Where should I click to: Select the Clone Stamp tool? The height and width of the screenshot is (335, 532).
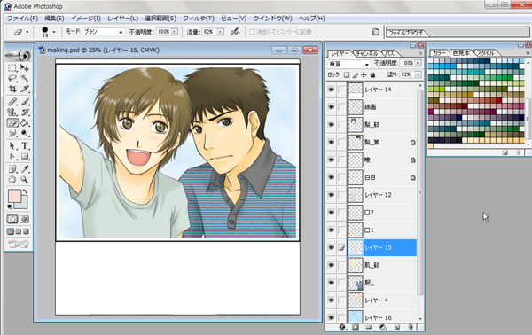click(x=12, y=113)
